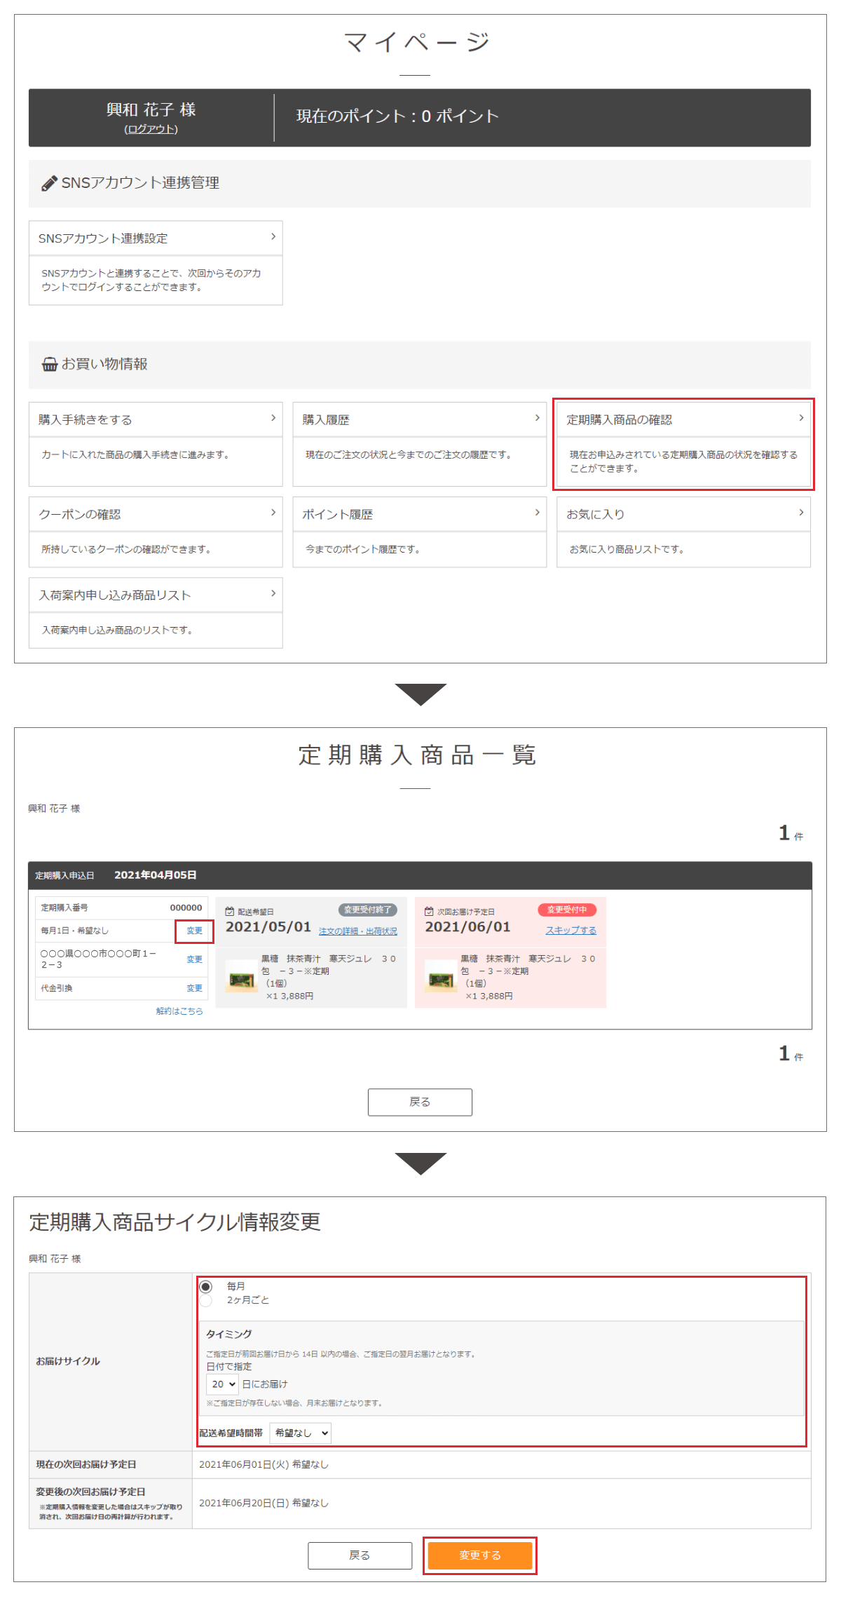Click the 変更受付終了 status badge
Viewport: 841px width, 1620px height.
click(x=368, y=910)
